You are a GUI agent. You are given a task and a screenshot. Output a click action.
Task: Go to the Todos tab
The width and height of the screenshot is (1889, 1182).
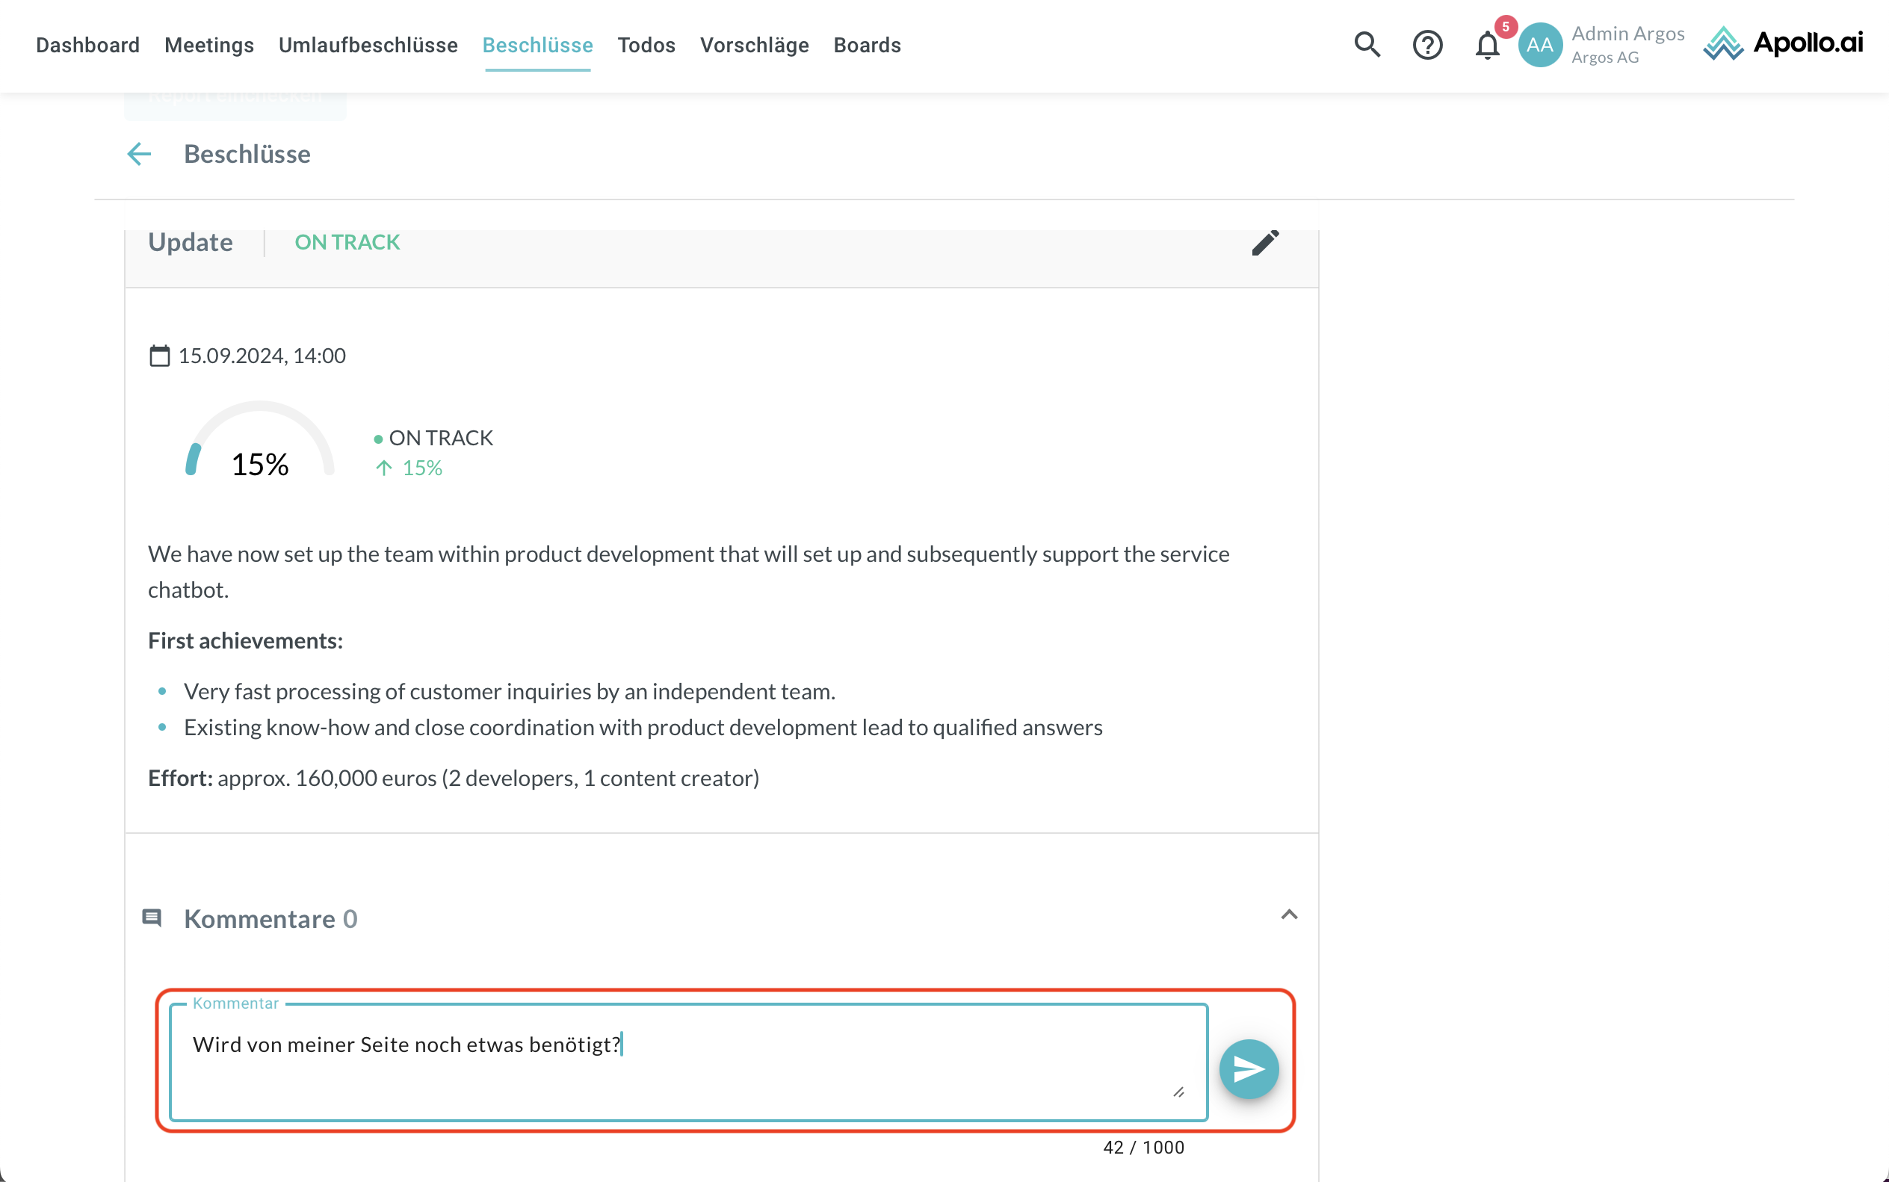(646, 45)
